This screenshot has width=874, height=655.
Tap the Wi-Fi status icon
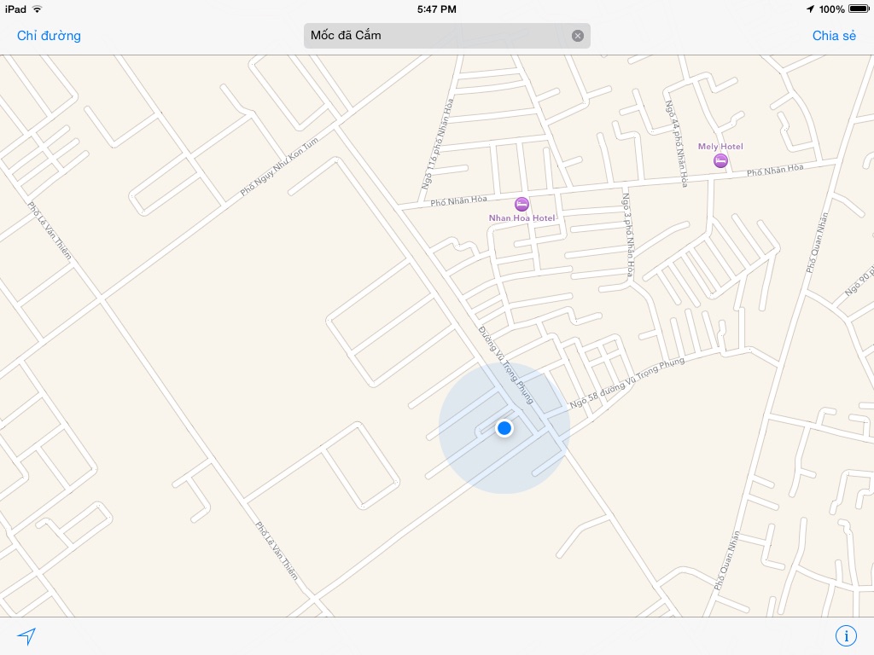click(37, 9)
